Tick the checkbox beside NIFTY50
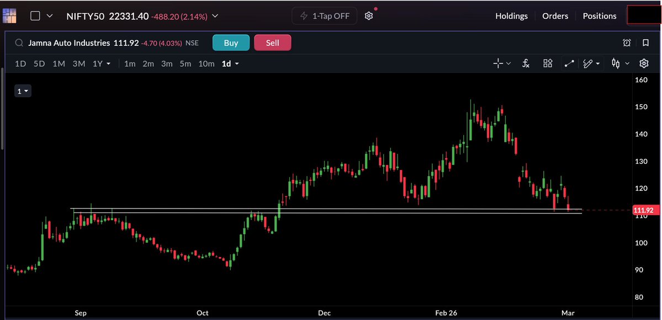662x320 pixels. pyautogui.click(x=35, y=16)
